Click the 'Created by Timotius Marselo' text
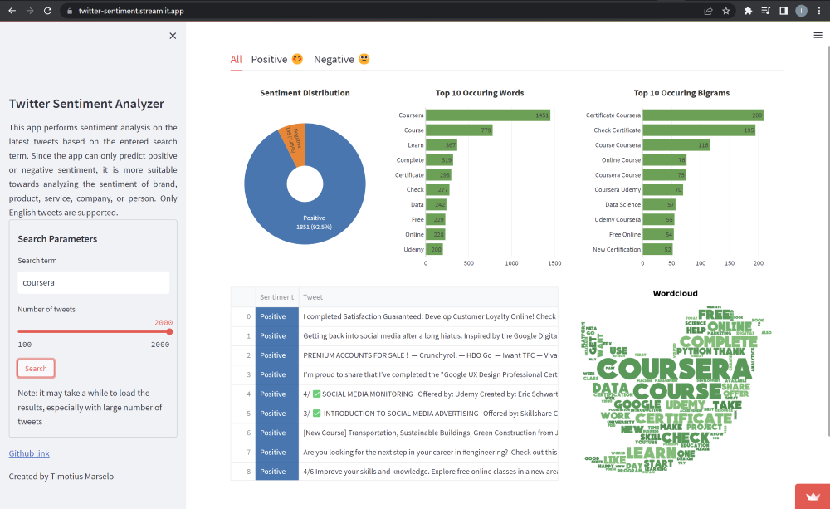830x509 pixels. (x=61, y=477)
